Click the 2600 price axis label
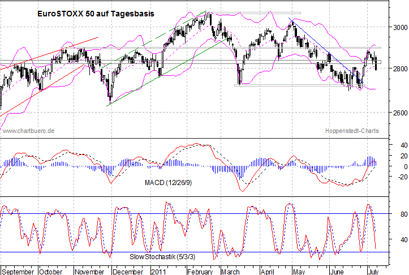This screenshot has height=275, width=409. coord(400,113)
